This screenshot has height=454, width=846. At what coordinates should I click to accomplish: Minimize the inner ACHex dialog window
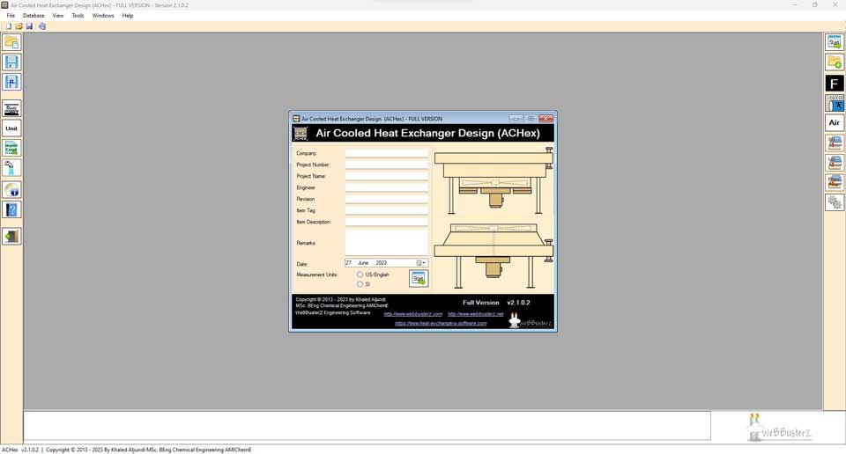click(516, 119)
